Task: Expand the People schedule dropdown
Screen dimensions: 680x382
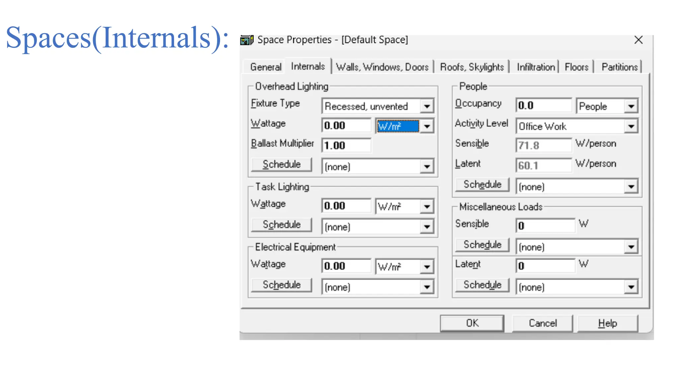Action: pos(631,187)
